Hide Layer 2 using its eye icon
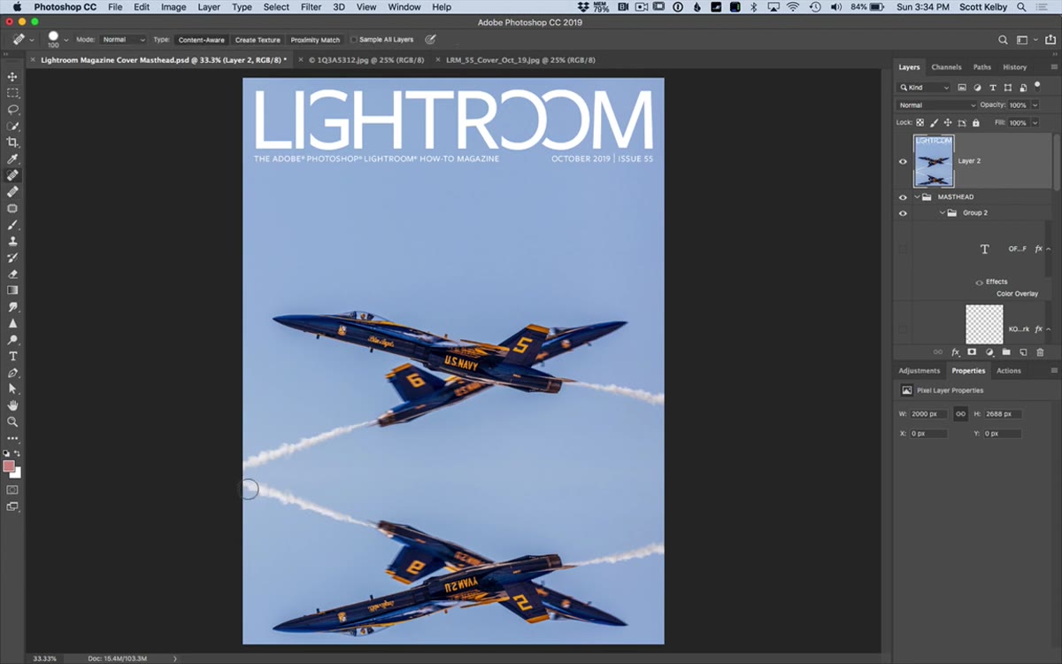The height and width of the screenshot is (664, 1062). pos(903,161)
